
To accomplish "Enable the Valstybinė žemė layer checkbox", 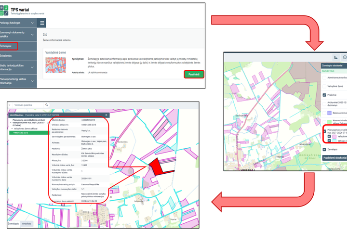I will 324,86.
